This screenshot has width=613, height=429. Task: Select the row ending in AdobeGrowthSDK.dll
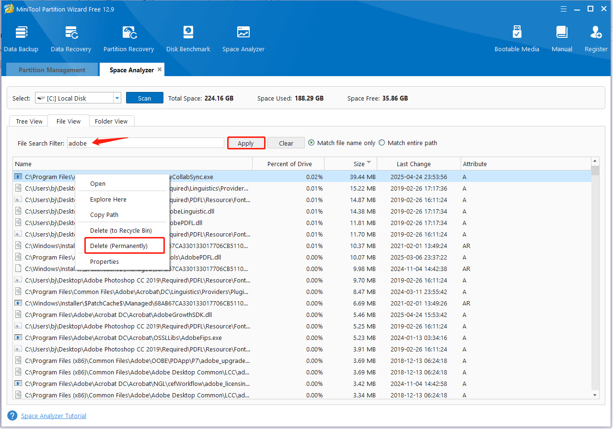[x=302, y=315]
